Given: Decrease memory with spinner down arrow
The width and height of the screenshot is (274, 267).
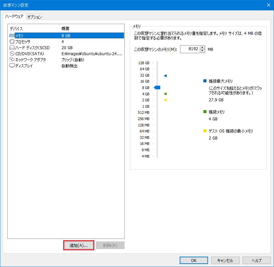Looking at the screenshot, I should [202, 51].
